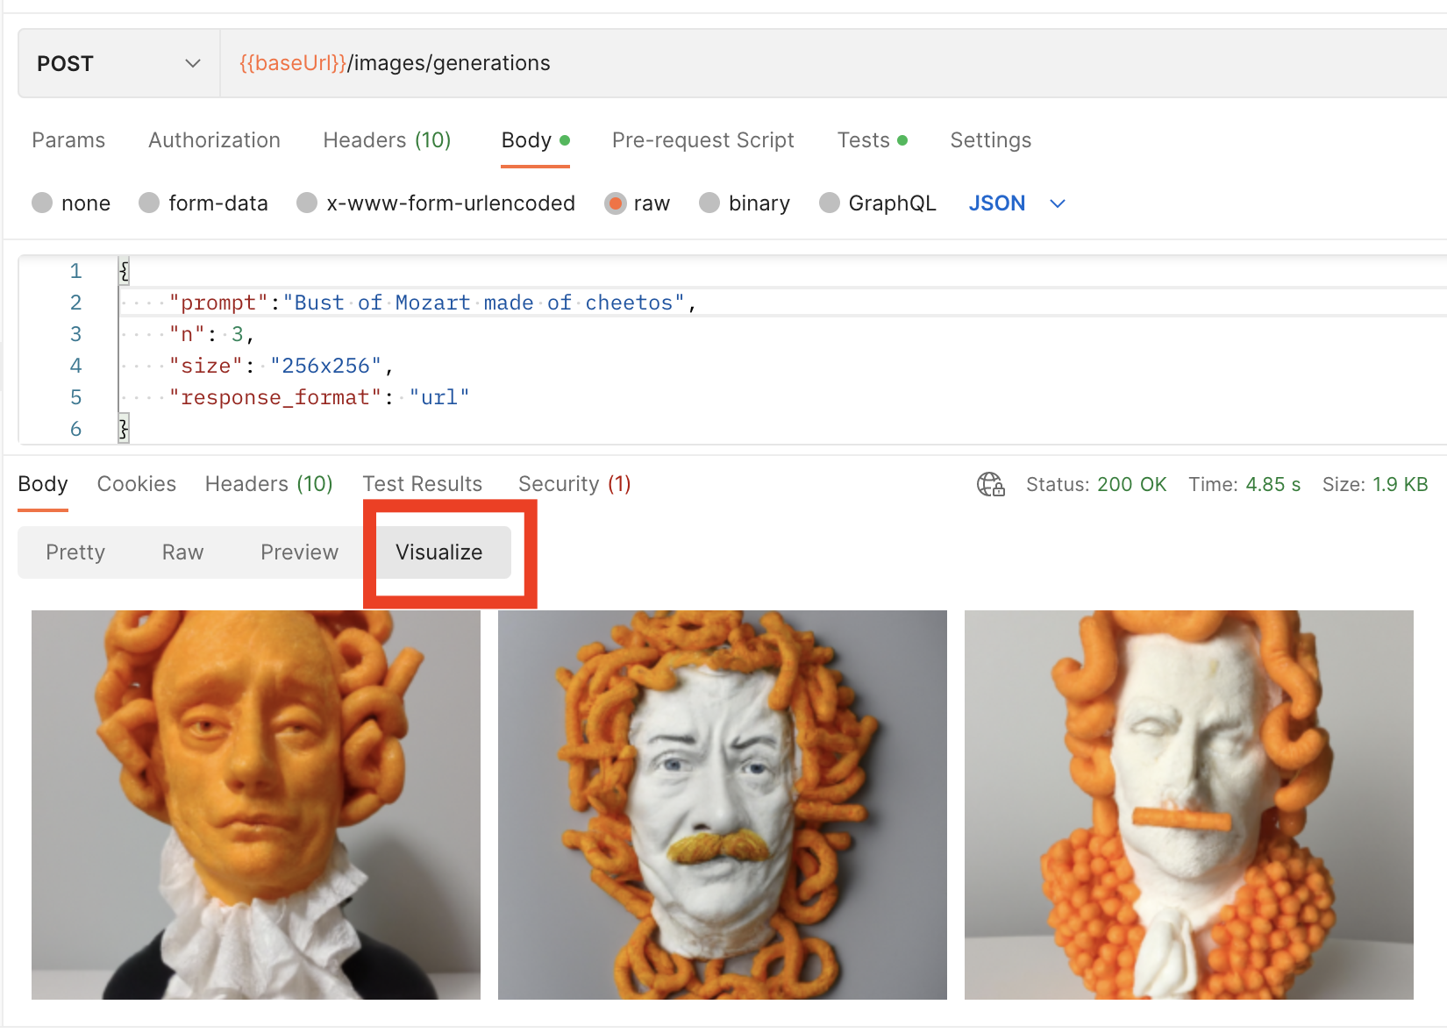Open the Pre-request Script tab

[x=702, y=140]
